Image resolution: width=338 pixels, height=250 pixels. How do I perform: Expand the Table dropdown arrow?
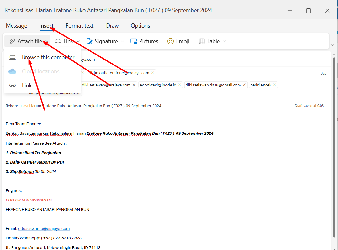point(224,41)
